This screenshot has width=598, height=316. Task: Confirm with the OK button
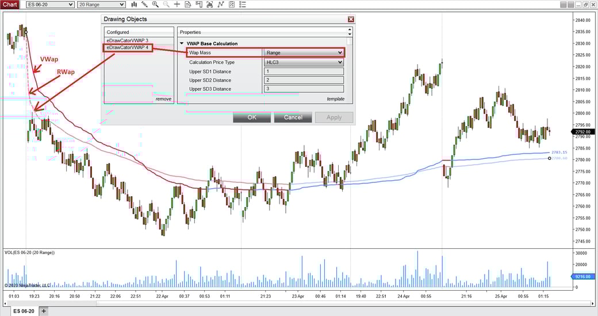[x=252, y=117]
